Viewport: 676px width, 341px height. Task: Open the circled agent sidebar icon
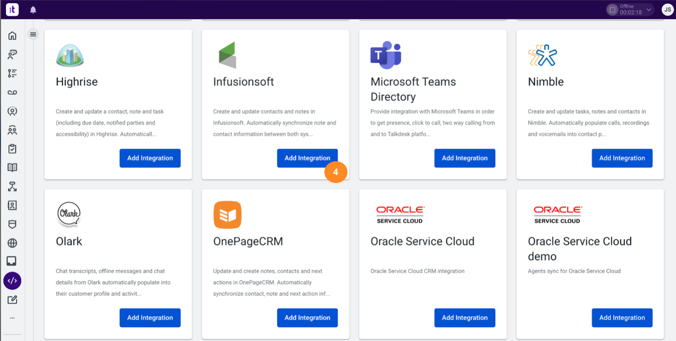12,111
